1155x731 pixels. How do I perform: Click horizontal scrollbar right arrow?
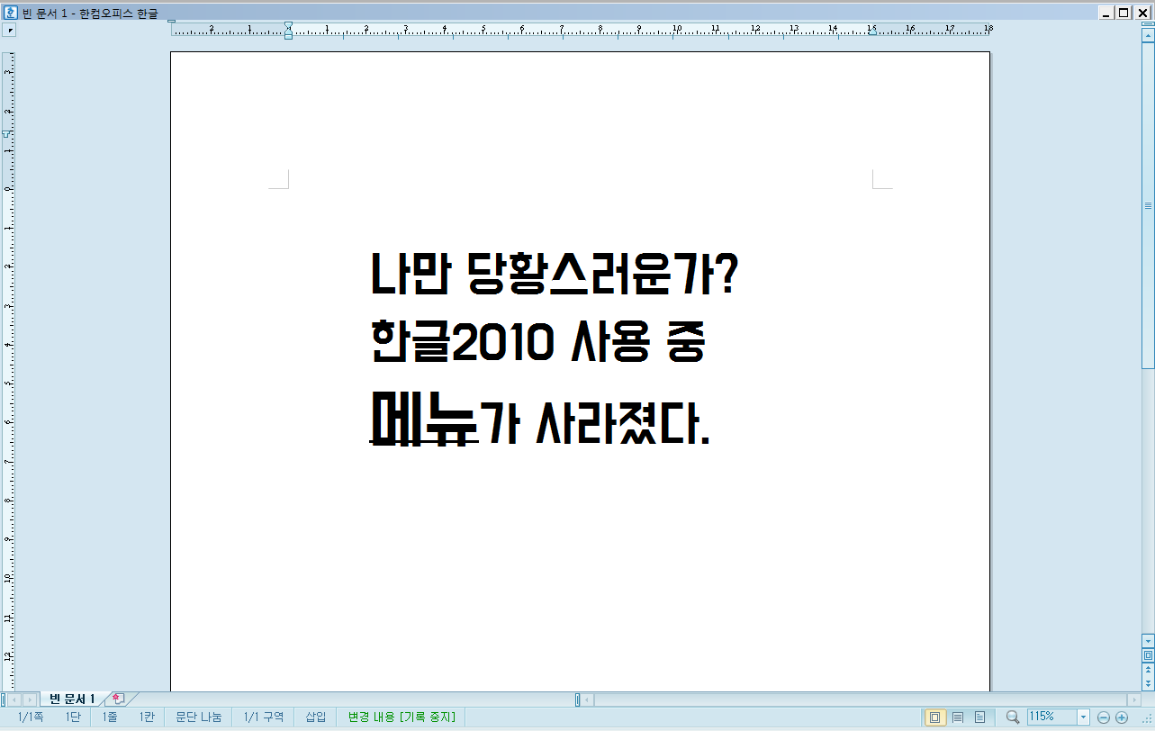pyautogui.click(x=1132, y=699)
